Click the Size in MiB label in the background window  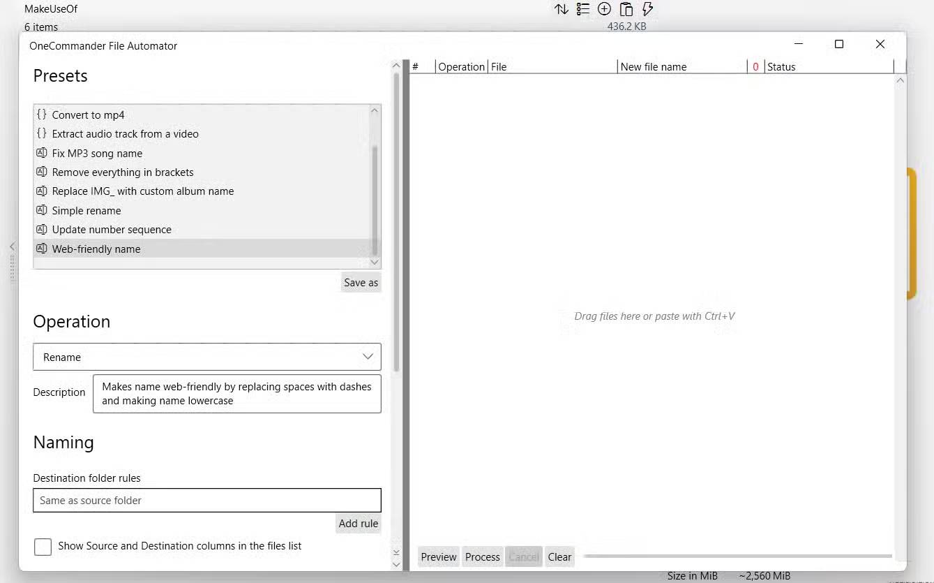[x=693, y=576]
